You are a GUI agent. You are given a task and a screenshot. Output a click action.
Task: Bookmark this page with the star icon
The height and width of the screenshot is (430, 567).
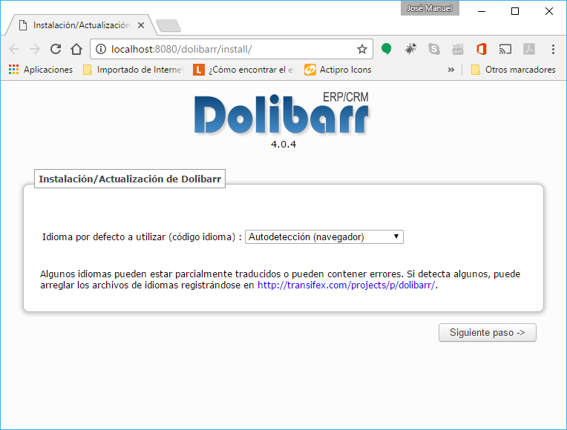(361, 49)
